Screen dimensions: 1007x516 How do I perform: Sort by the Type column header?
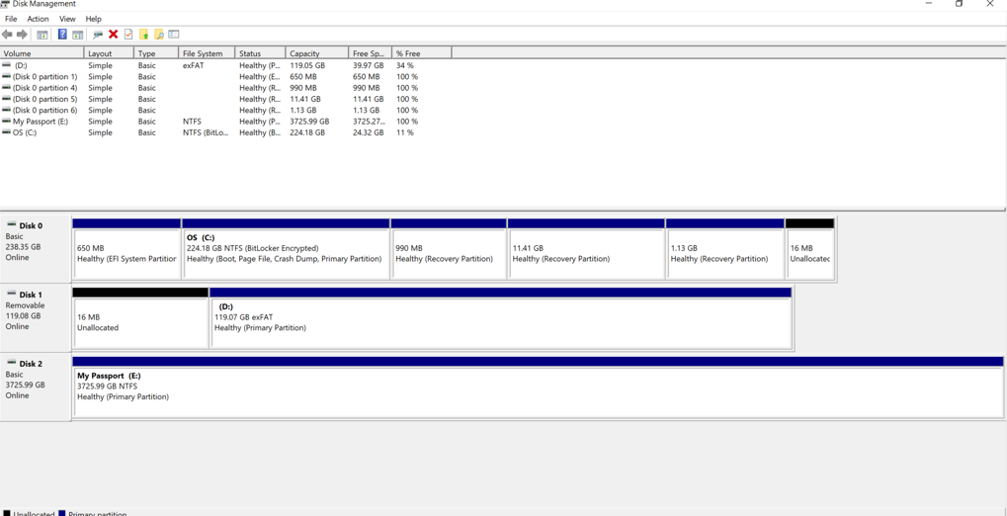click(156, 53)
